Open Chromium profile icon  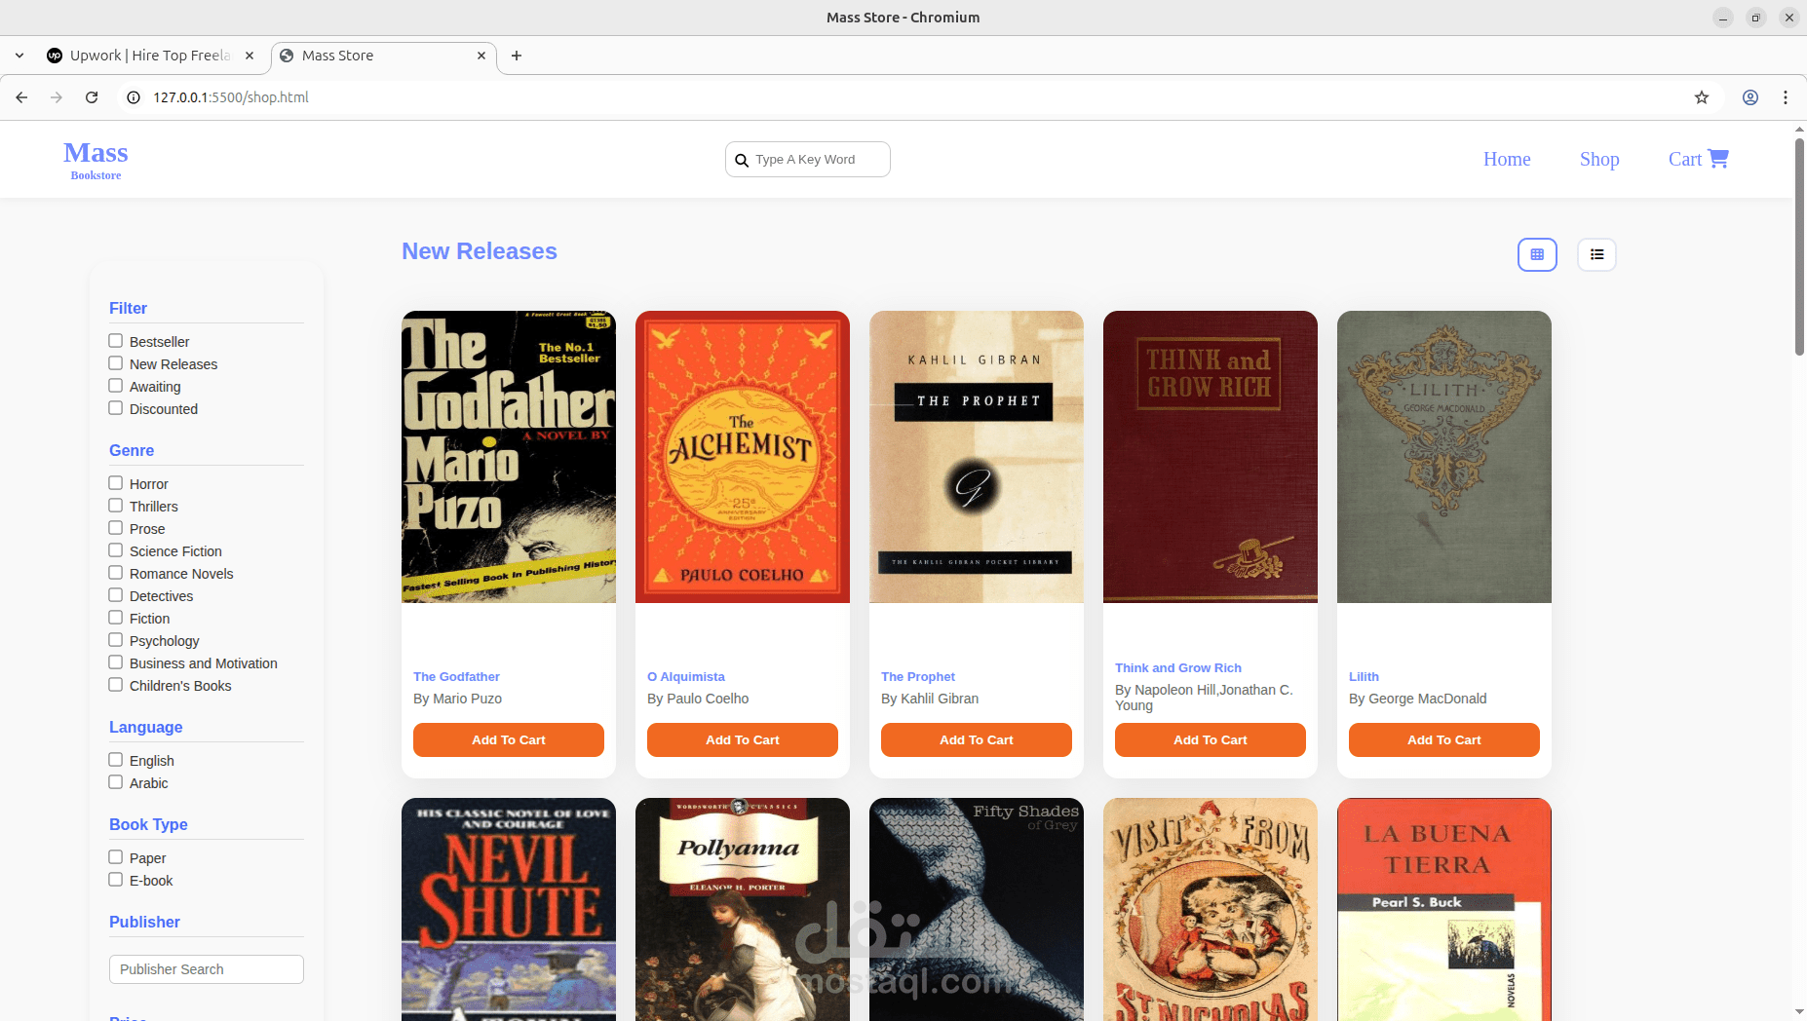pyautogui.click(x=1750, y=97)
